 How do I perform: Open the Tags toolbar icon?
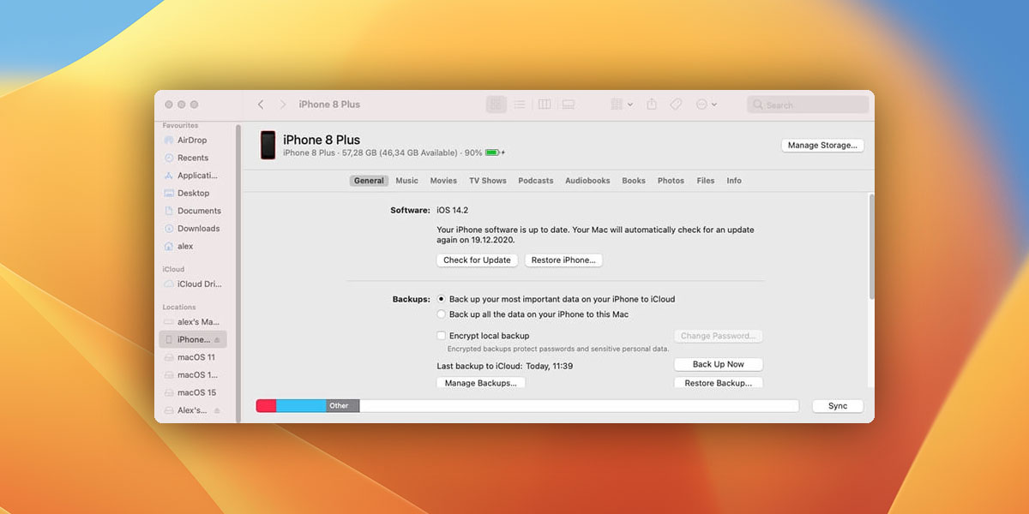(676, 105)
